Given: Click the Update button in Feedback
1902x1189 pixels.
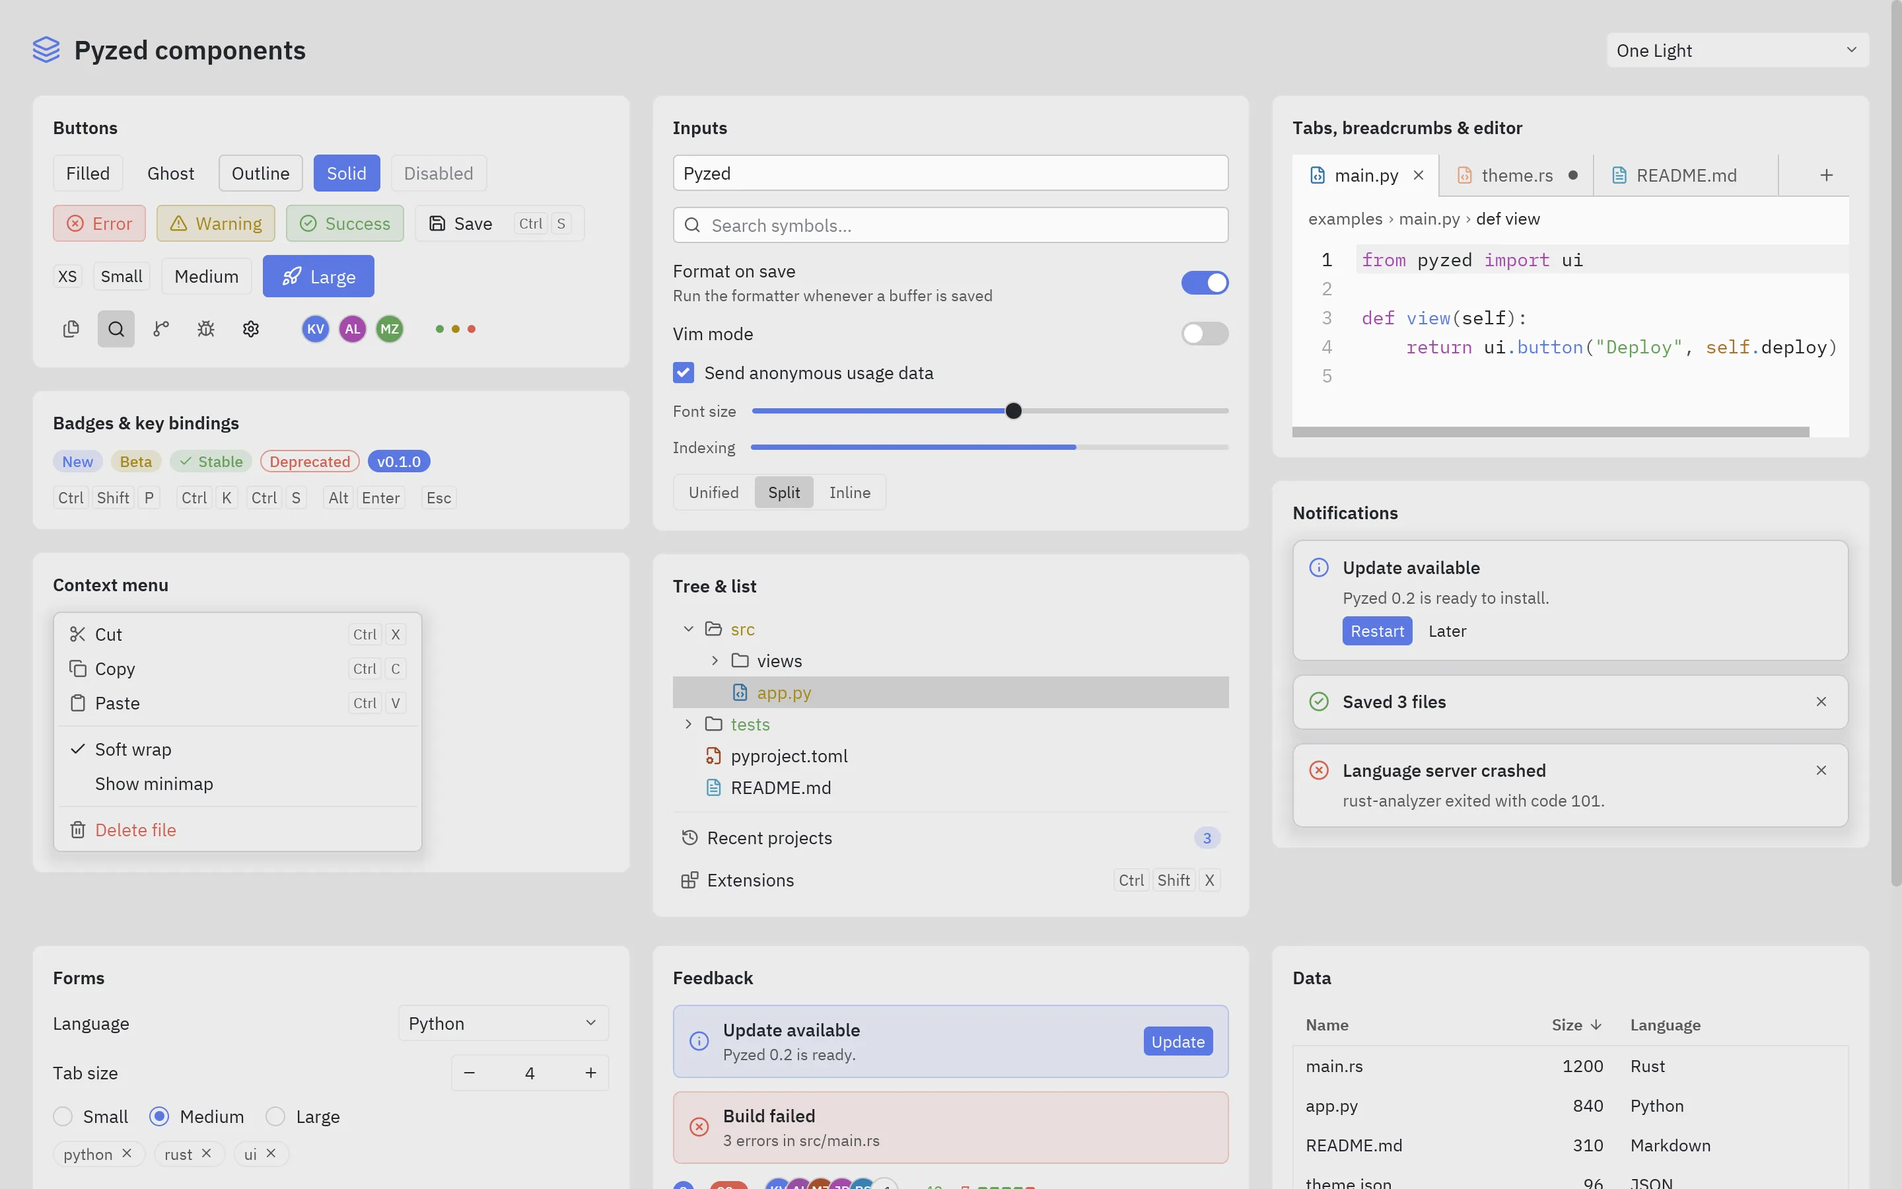Looking at the screenshot, I should (x=1178, y=1041).
